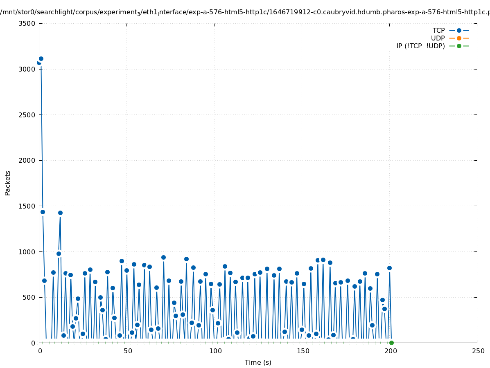Click the green IP legend marker
The width and height of the screenshot is (490, 368).
(459, 46)
